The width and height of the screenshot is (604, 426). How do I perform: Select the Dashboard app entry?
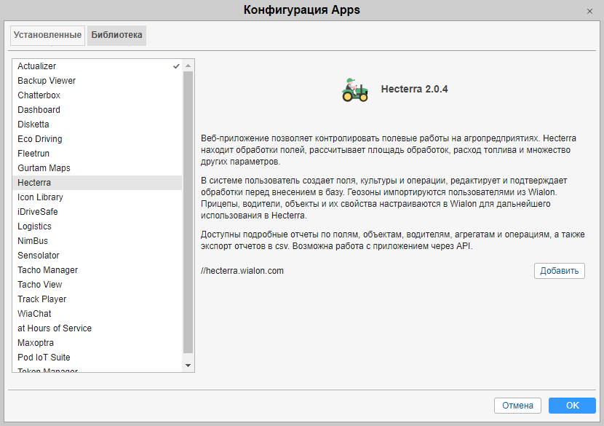tap(97, 110)
